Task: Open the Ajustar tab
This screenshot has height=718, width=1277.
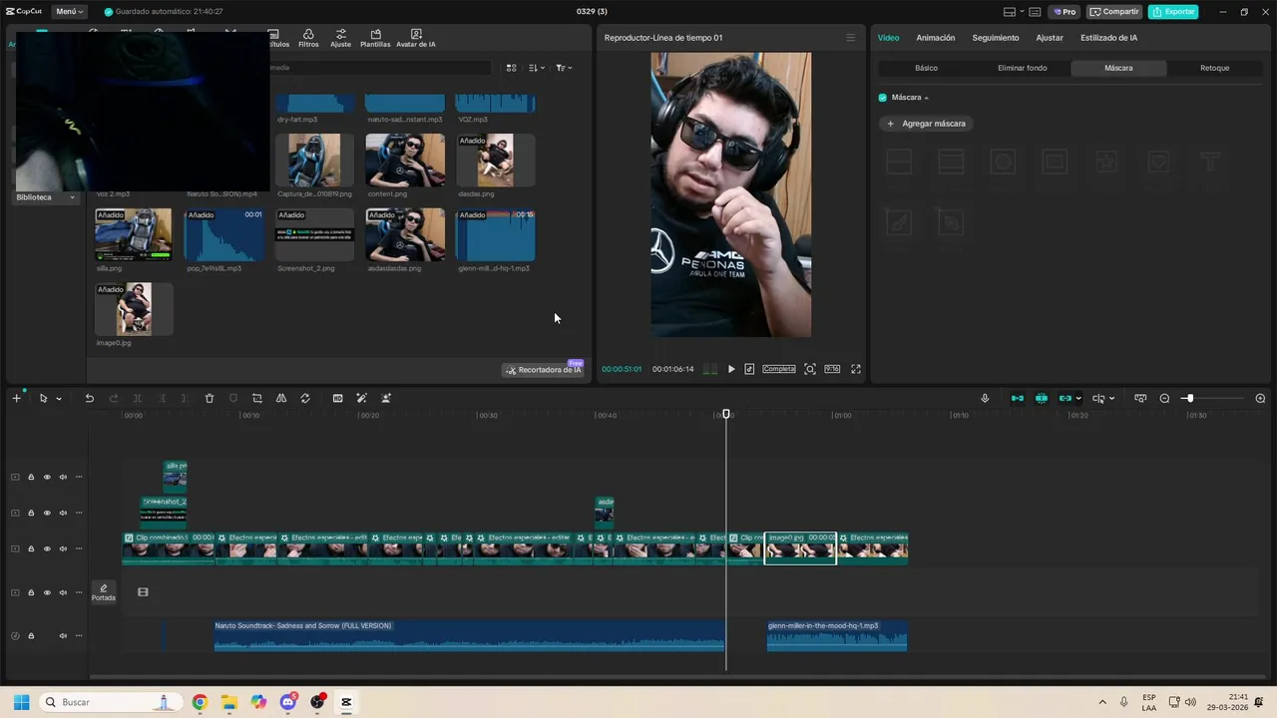Action: pyautogui.click(x=1050, y=38)
